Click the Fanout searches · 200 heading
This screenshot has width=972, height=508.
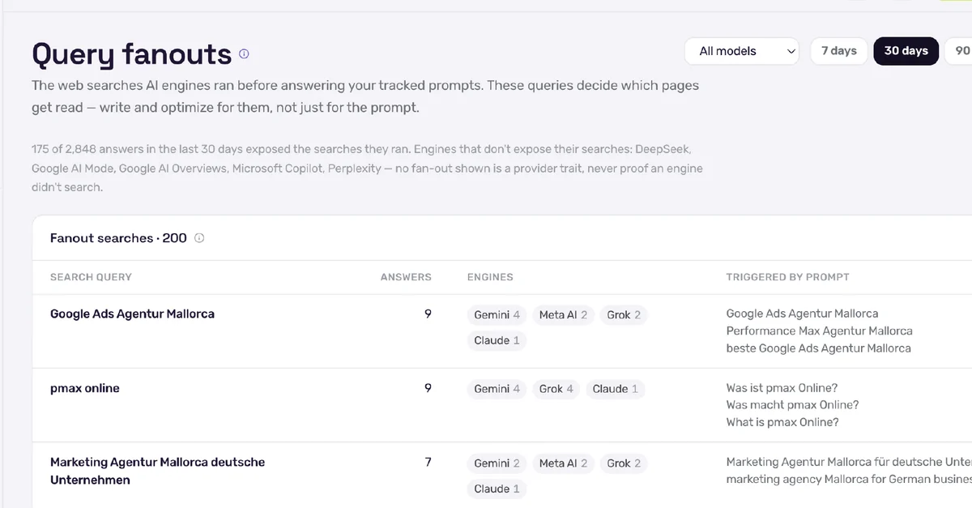tap(118, 238)
